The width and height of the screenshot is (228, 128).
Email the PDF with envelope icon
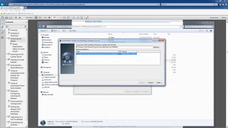[x=10, y=17]
